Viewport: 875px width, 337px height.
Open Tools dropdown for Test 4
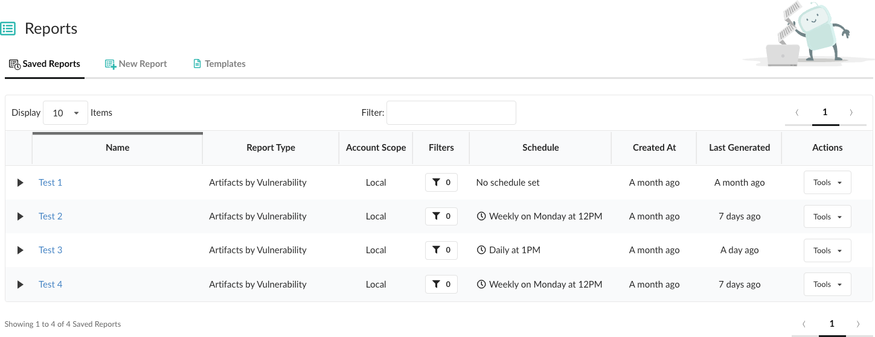pos(827,285)
